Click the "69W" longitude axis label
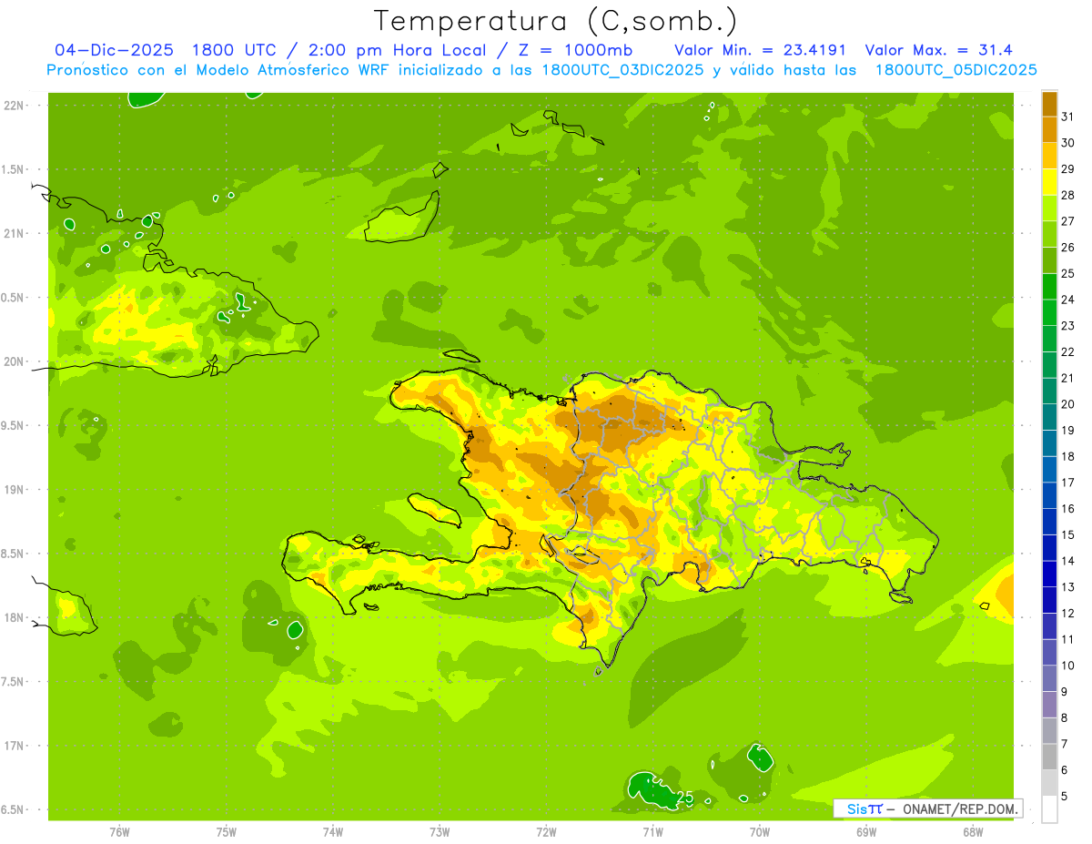Image resolution: width=1092 pixels, height=844 pixels. coord(866,832)
